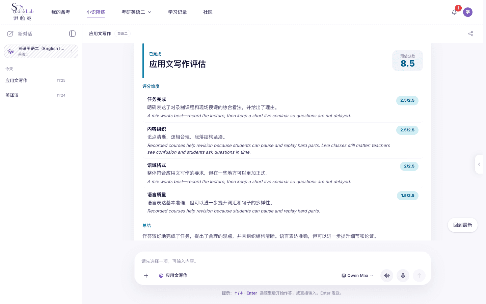Focus the message input field
The height and width of the screenshot is (304, 486).
click(x=283, y=261)
